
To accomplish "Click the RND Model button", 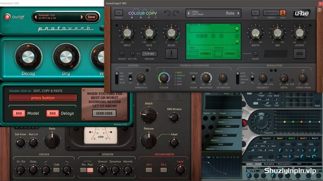I will point(19,113).
